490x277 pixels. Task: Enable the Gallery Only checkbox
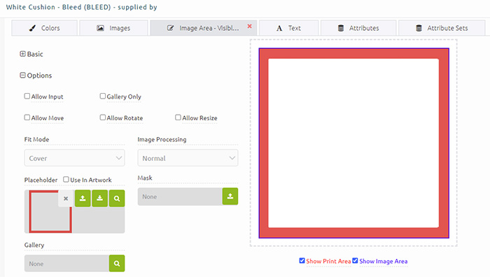[103, 97]
